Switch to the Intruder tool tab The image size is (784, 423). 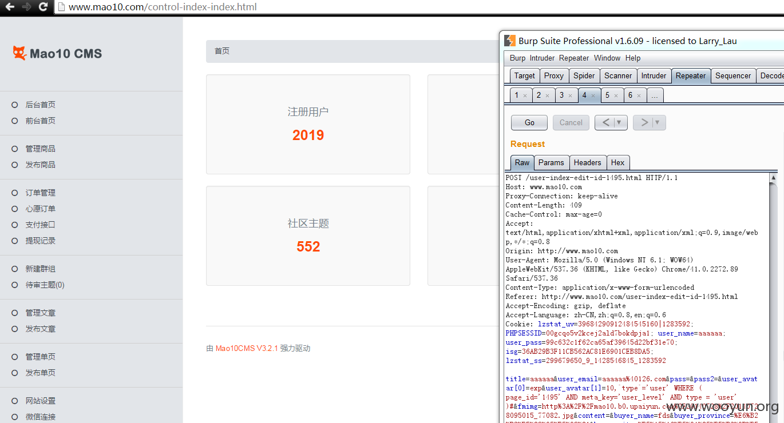pyautogui.click(x=654, y=75)
